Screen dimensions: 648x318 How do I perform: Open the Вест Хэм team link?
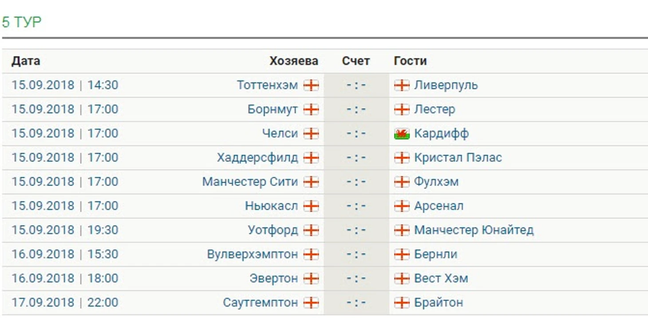tap(441, 278)
